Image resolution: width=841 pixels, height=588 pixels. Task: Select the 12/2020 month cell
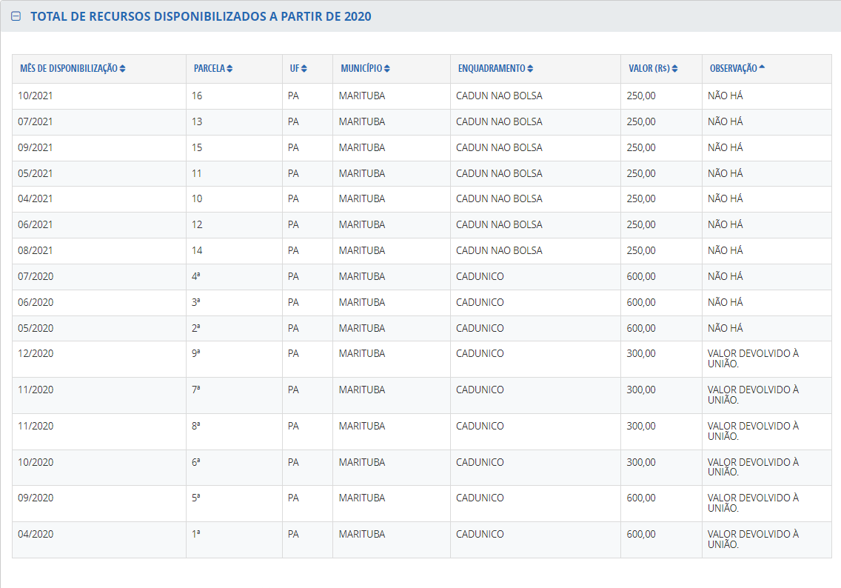pyautogui.click(x=36, y=354)
